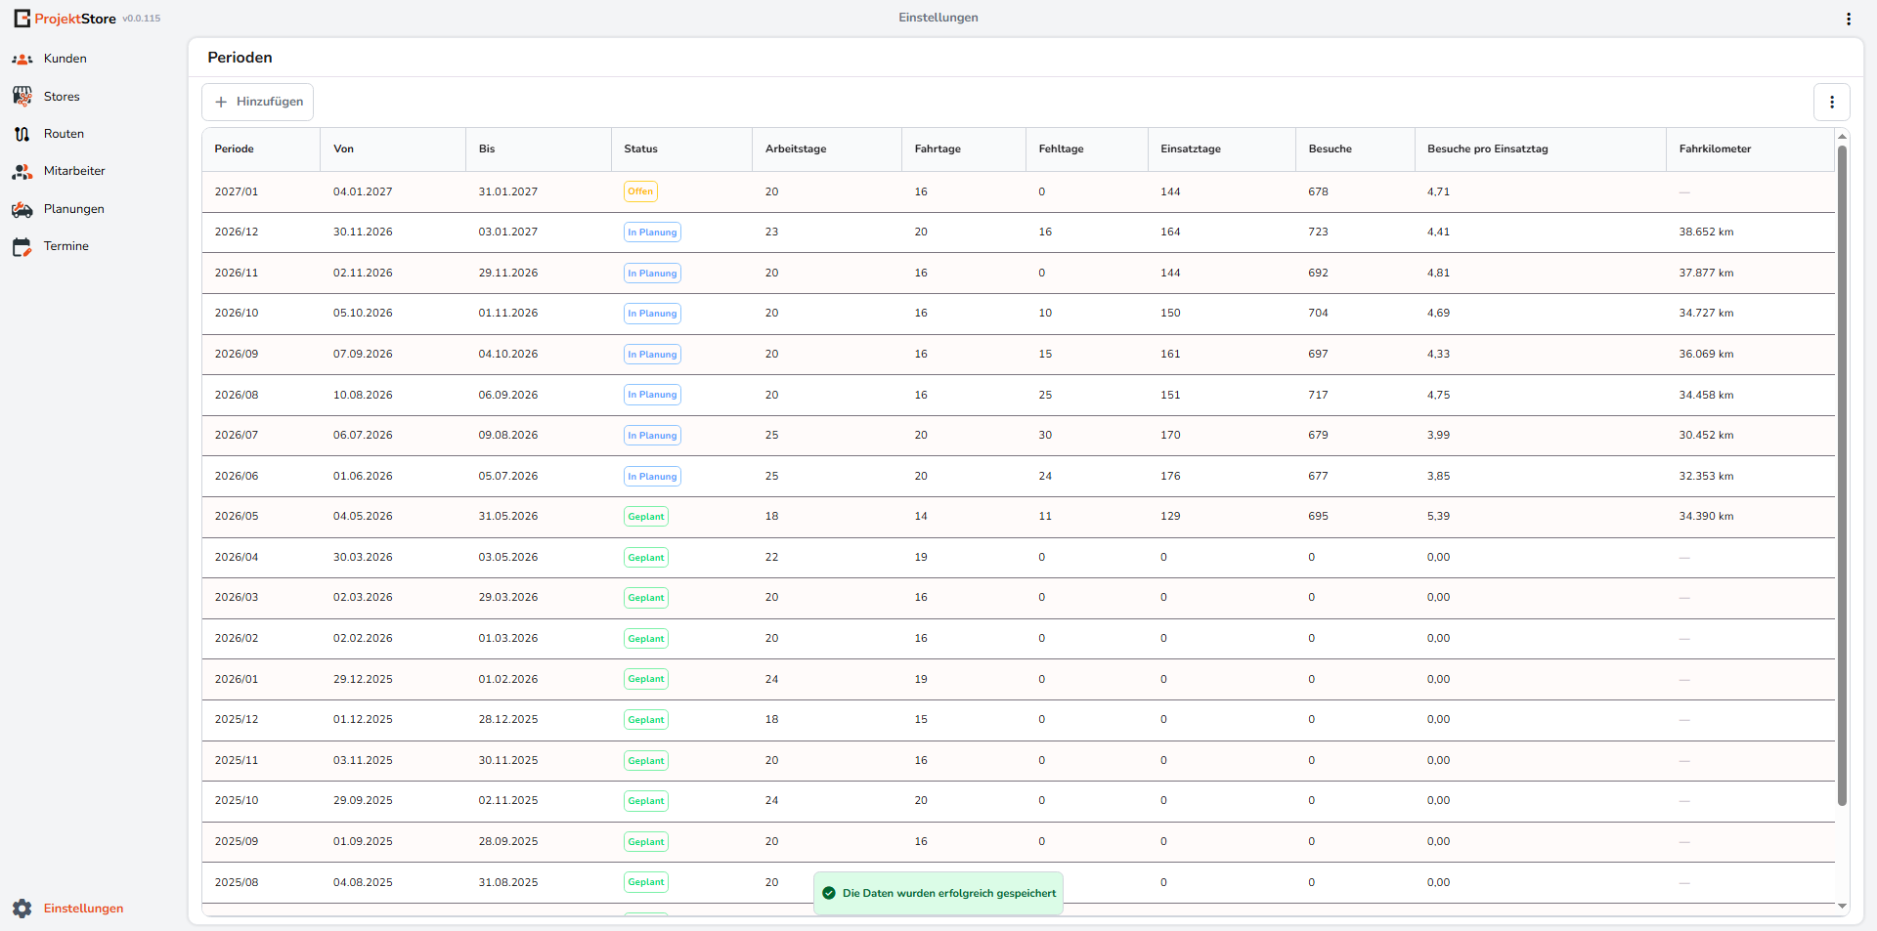Click the Hinzufügen button
The image size is (1877, 931).
coord(258,102)
